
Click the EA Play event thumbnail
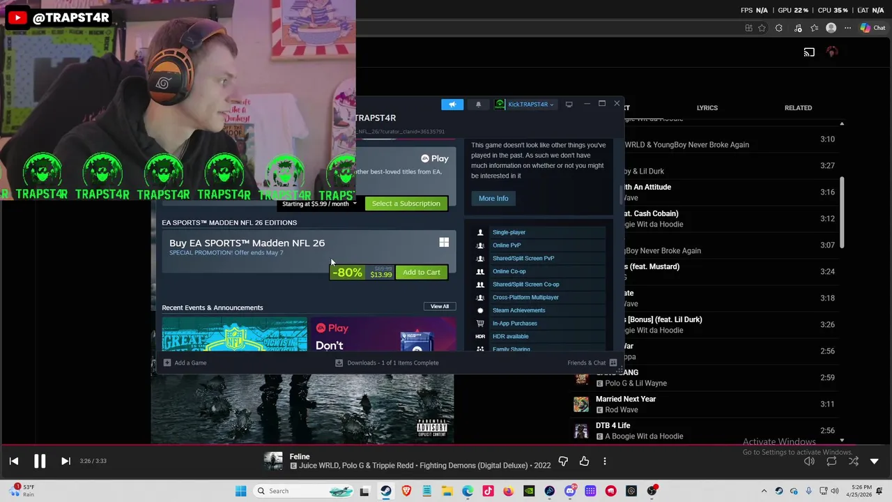click(383, 335)
